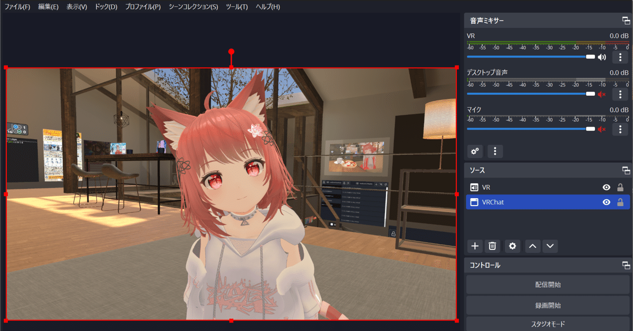Move VRChat source down with arrow icon
Screen dimensions: 633x331
tap(550, 246)
